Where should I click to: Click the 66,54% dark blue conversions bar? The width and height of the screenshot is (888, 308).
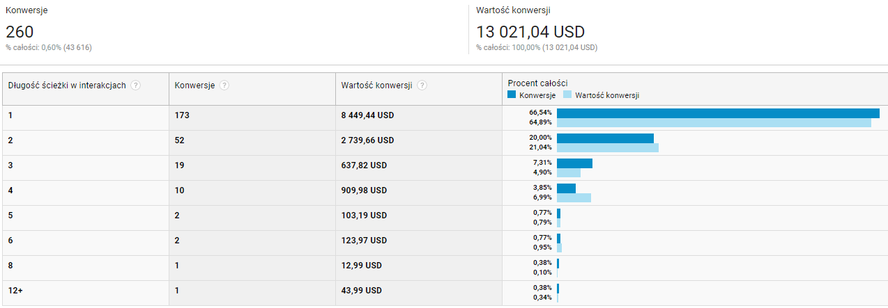point(717,113)
